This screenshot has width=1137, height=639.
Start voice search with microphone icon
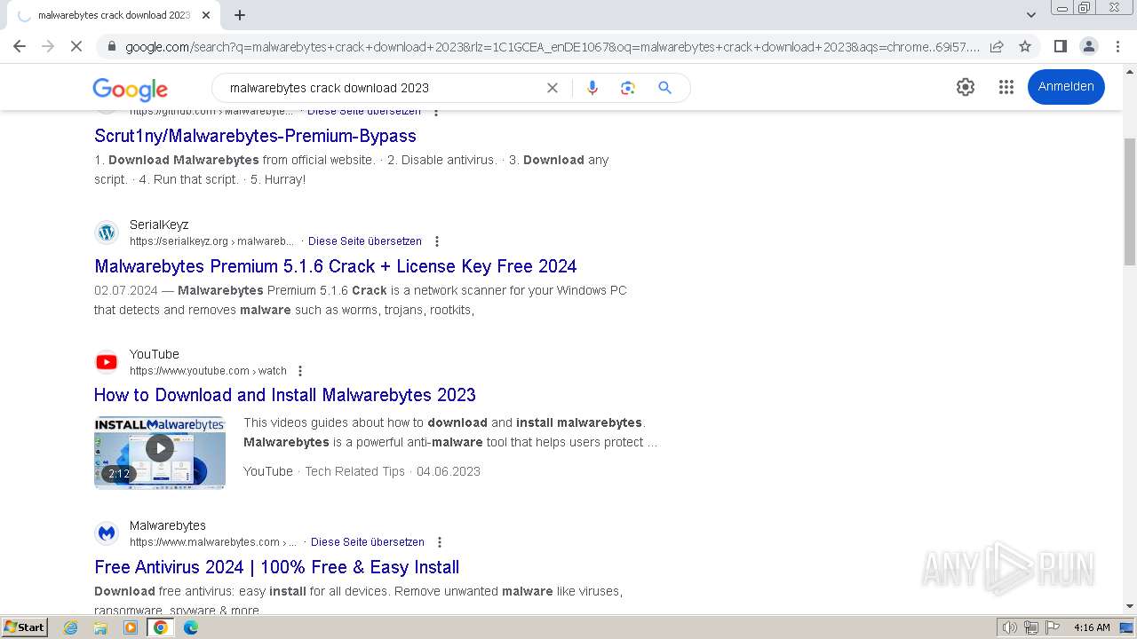[x=592, y=88]
